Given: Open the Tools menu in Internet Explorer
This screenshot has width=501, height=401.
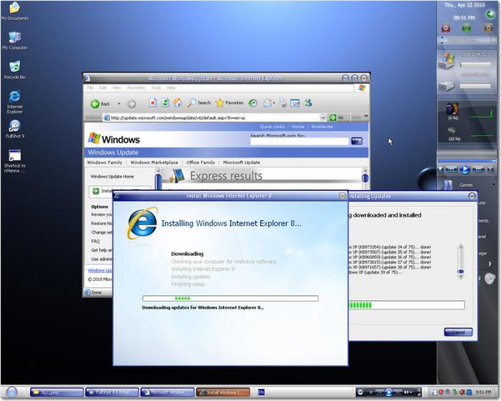Looking at the screenshot, I should point(155,88).
